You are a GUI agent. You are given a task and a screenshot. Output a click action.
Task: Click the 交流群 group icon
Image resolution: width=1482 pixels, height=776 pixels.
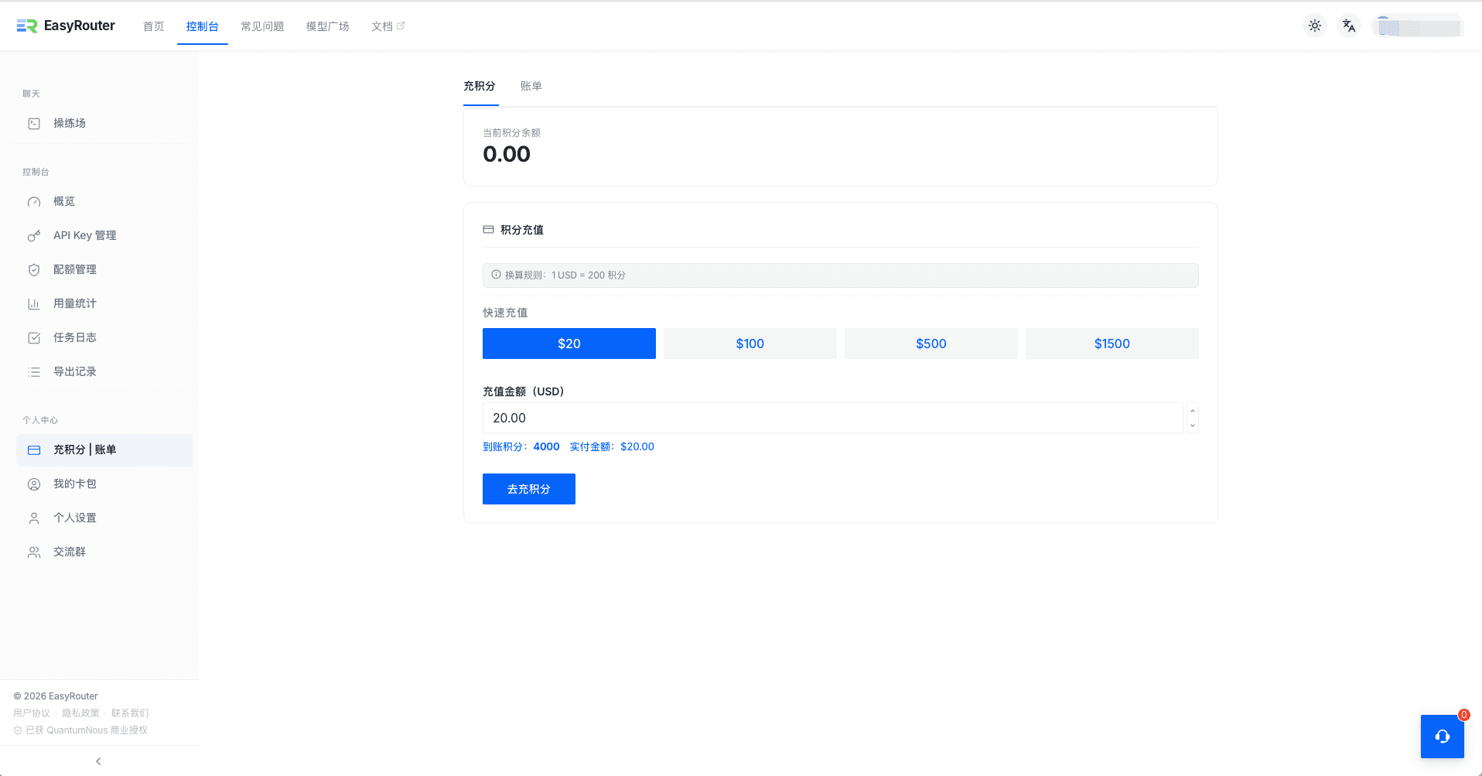[34, 552]
